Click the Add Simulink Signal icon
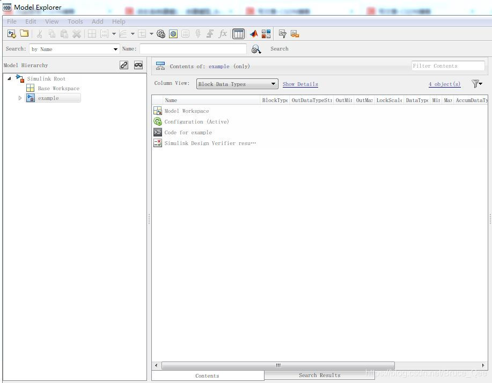This screenshot has width=492, height=383. (x=123, y=34)
